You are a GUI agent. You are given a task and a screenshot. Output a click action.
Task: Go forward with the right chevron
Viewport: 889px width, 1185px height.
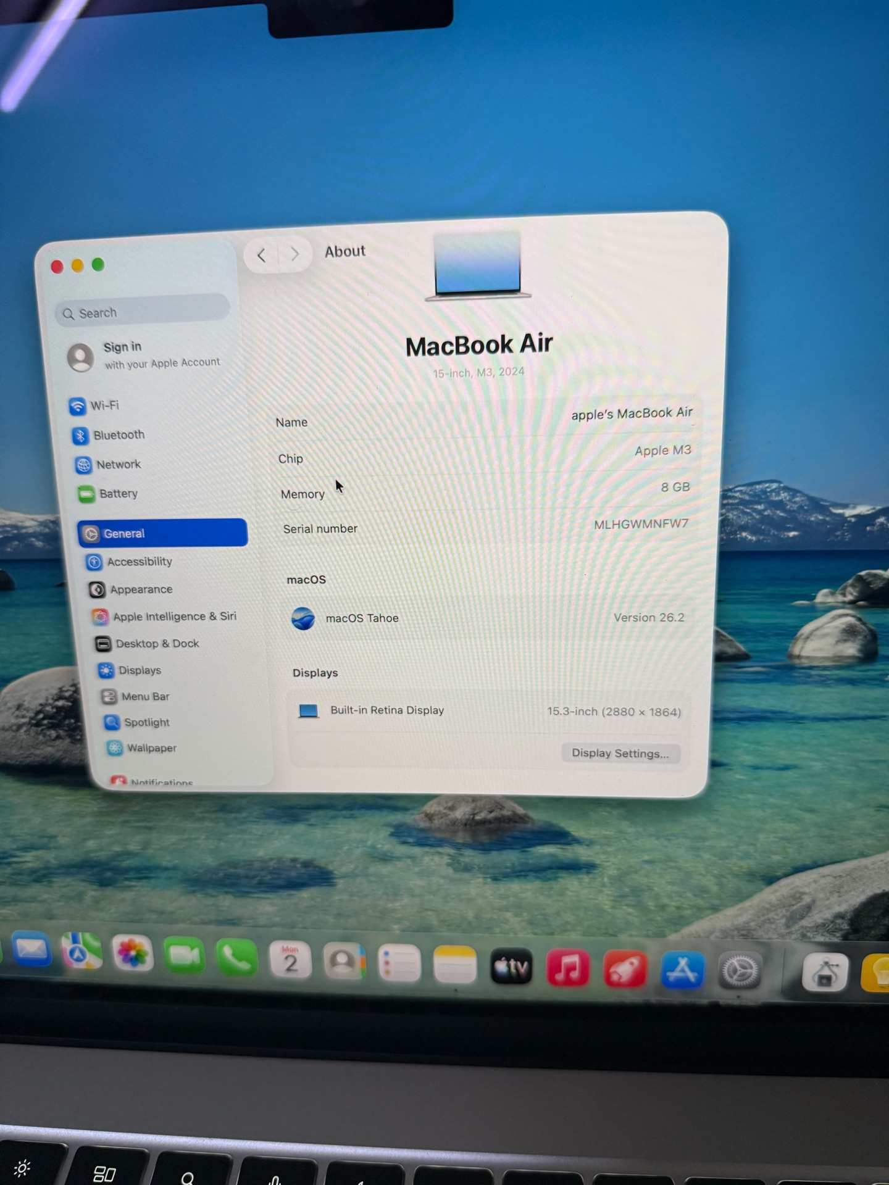pos(294,254)
